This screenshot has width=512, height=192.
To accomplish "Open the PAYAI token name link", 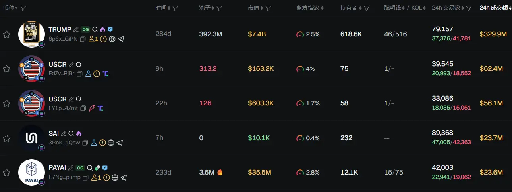I will [x=58, y=168].
